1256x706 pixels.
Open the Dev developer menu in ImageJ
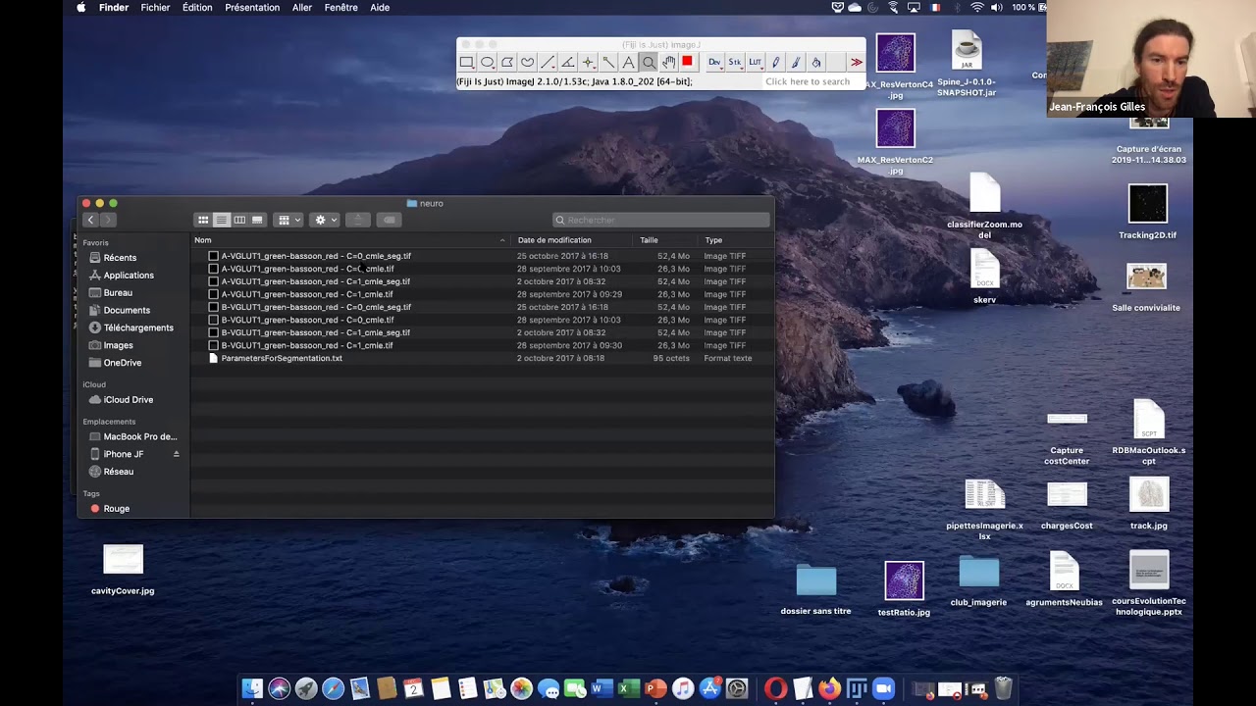714,62
